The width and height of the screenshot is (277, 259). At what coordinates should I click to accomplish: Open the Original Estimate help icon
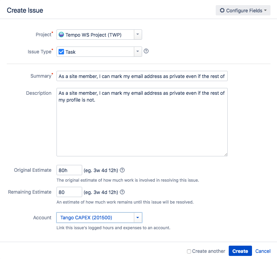tap(122, 170)
